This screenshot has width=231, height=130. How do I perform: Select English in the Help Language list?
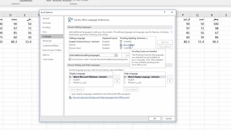coord(144,80)
